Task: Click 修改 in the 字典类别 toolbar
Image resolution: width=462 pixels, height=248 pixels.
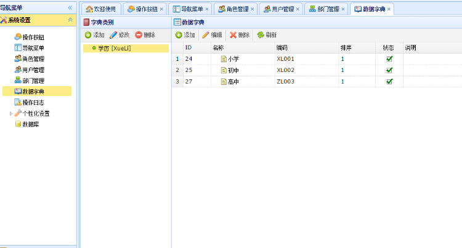Action: point(120,35)
